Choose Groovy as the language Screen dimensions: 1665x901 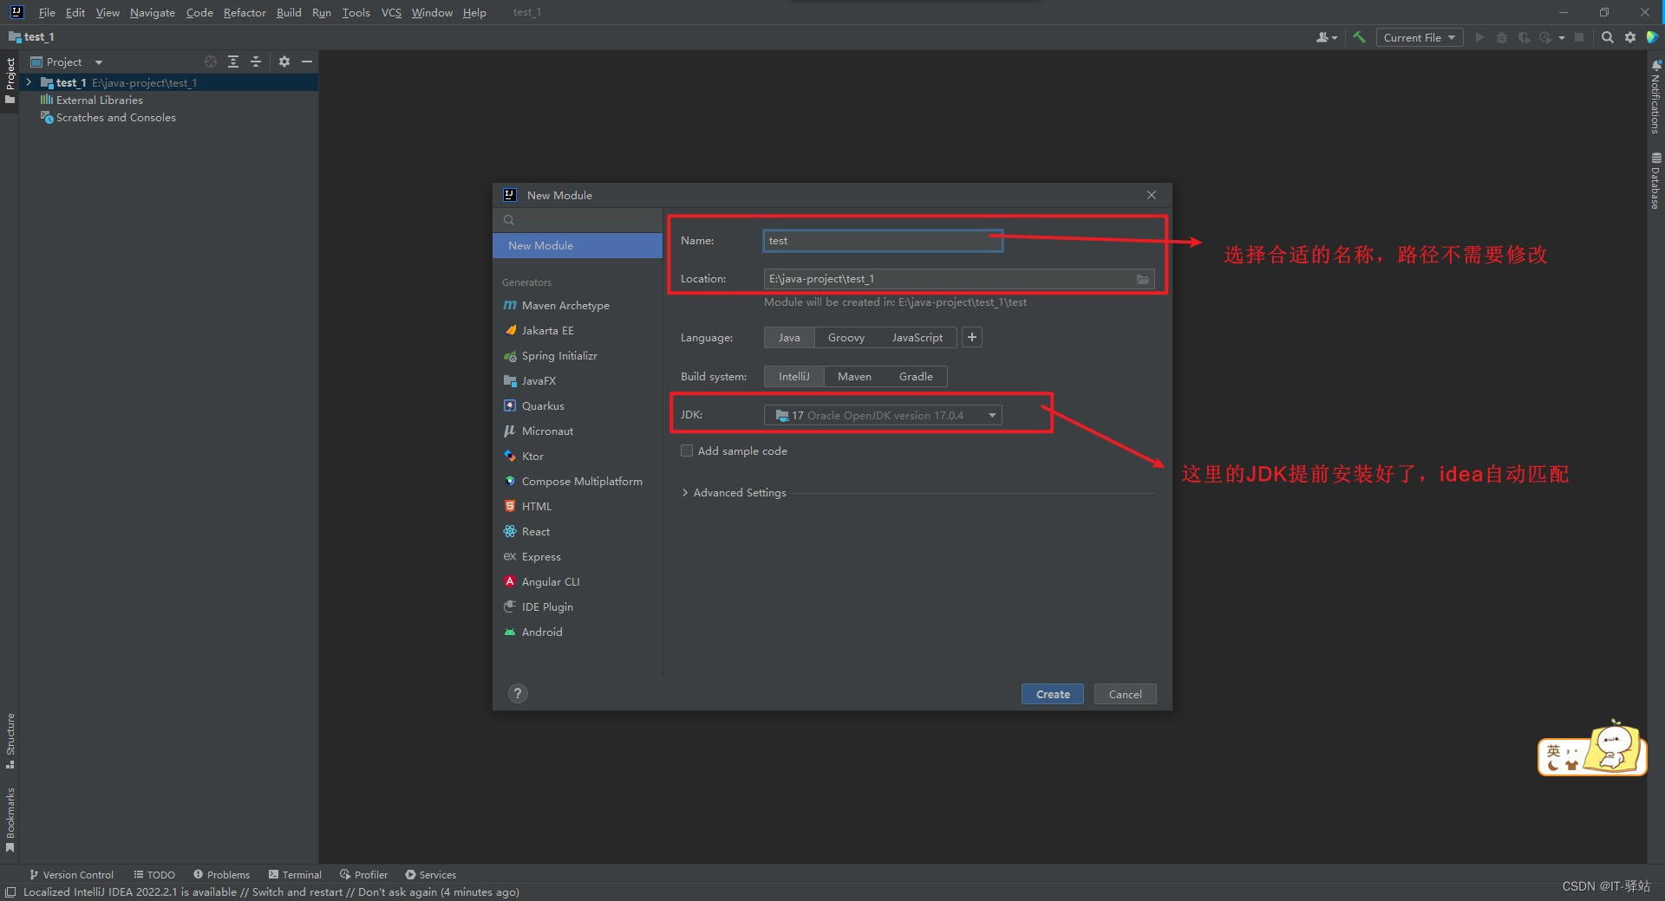(x=846, y=338)
